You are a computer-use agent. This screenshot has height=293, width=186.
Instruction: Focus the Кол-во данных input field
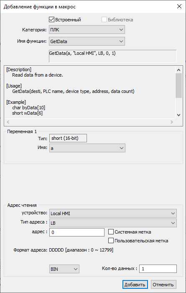pyautogui.click(x=158, y=269)
